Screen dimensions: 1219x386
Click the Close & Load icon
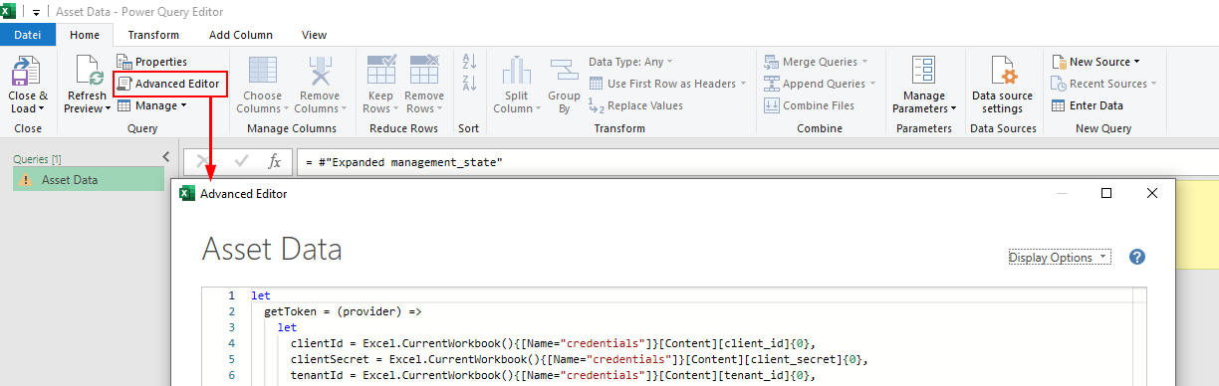click(x=26, y=71)
